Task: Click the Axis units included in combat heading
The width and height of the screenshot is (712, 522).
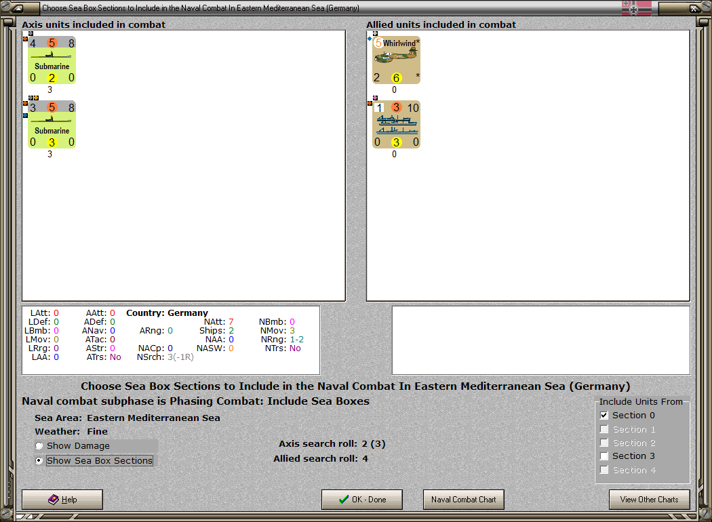Action: 94,24
